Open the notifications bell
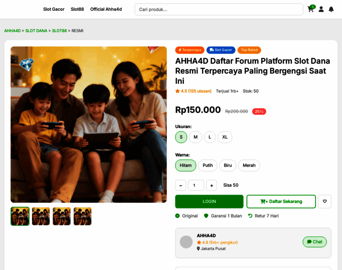The image size is (342, 270). tap(331, 9)
